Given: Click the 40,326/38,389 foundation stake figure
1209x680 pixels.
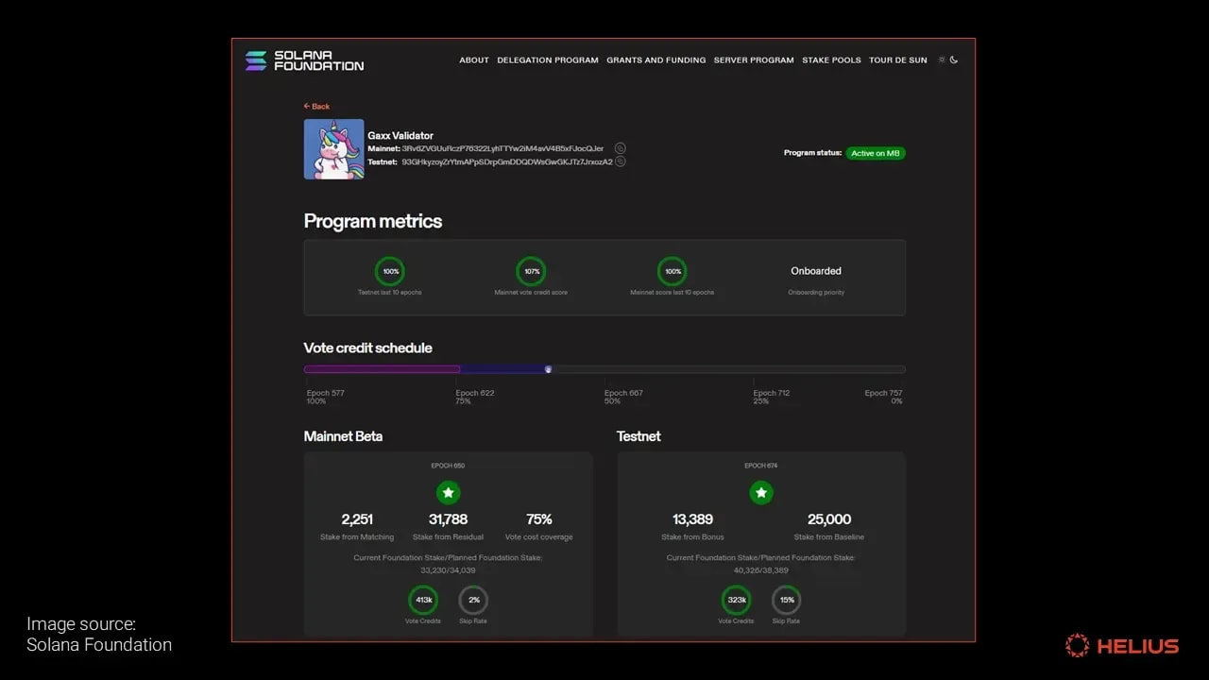Looking at the screenshot, I should coord(761,570).
